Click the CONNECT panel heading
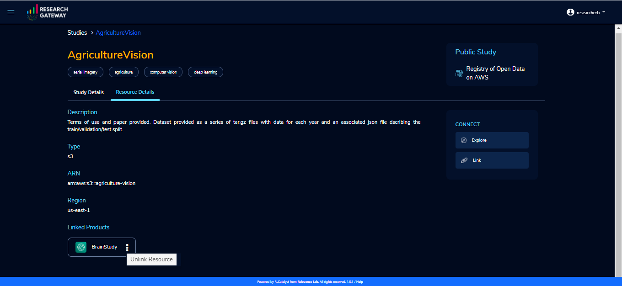 467,124
